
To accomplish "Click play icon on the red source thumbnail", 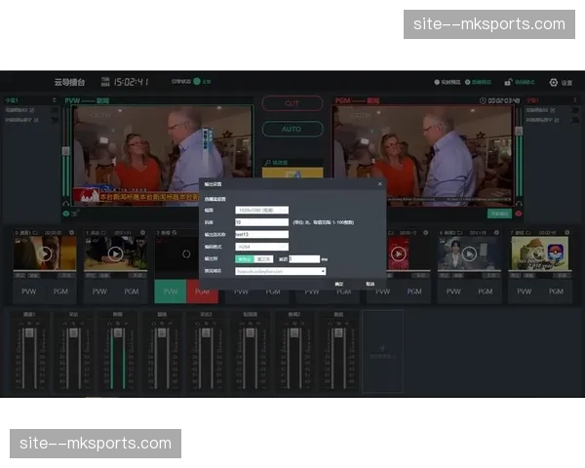I will click(x=398, y=254).
